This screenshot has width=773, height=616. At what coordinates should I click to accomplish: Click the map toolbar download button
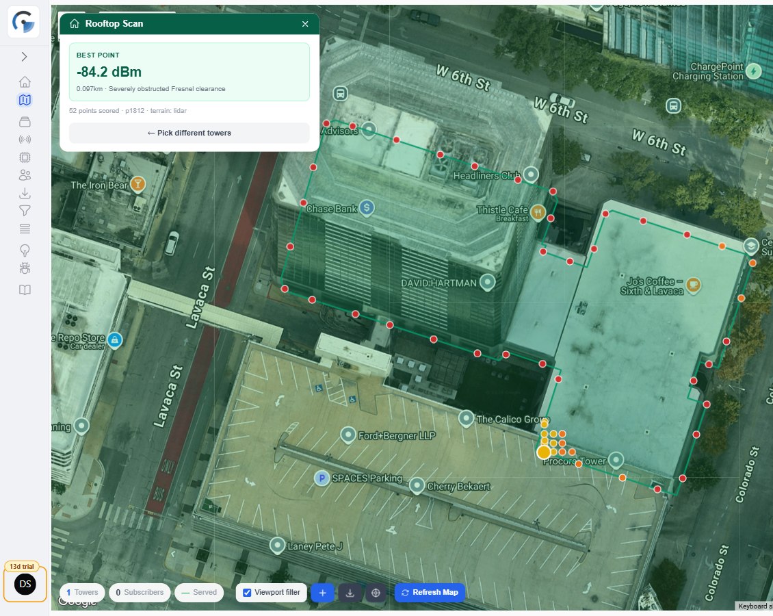click(350, 593)
